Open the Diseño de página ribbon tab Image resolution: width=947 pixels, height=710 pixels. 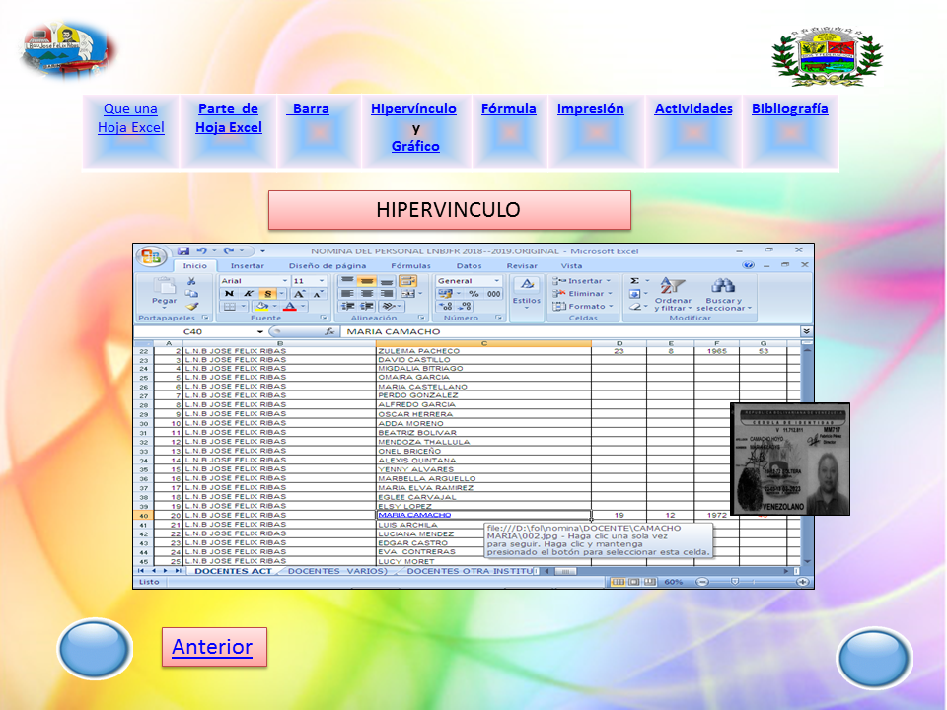pos(328,265)
